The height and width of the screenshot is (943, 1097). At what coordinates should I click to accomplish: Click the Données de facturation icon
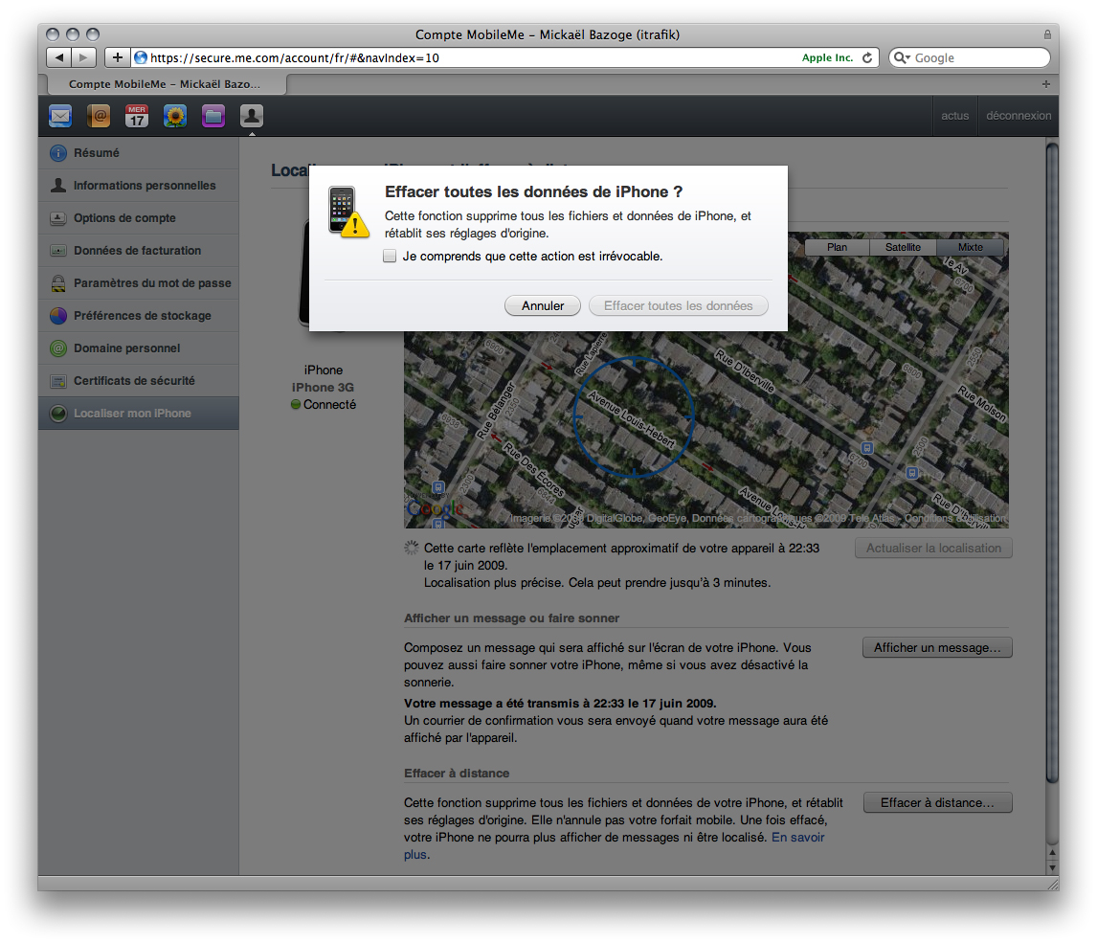58,251
